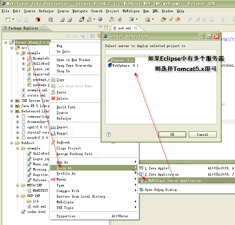Open the MyEclipse menu in menu bar
The image size is (235, 225).
(x=131, y=11)
